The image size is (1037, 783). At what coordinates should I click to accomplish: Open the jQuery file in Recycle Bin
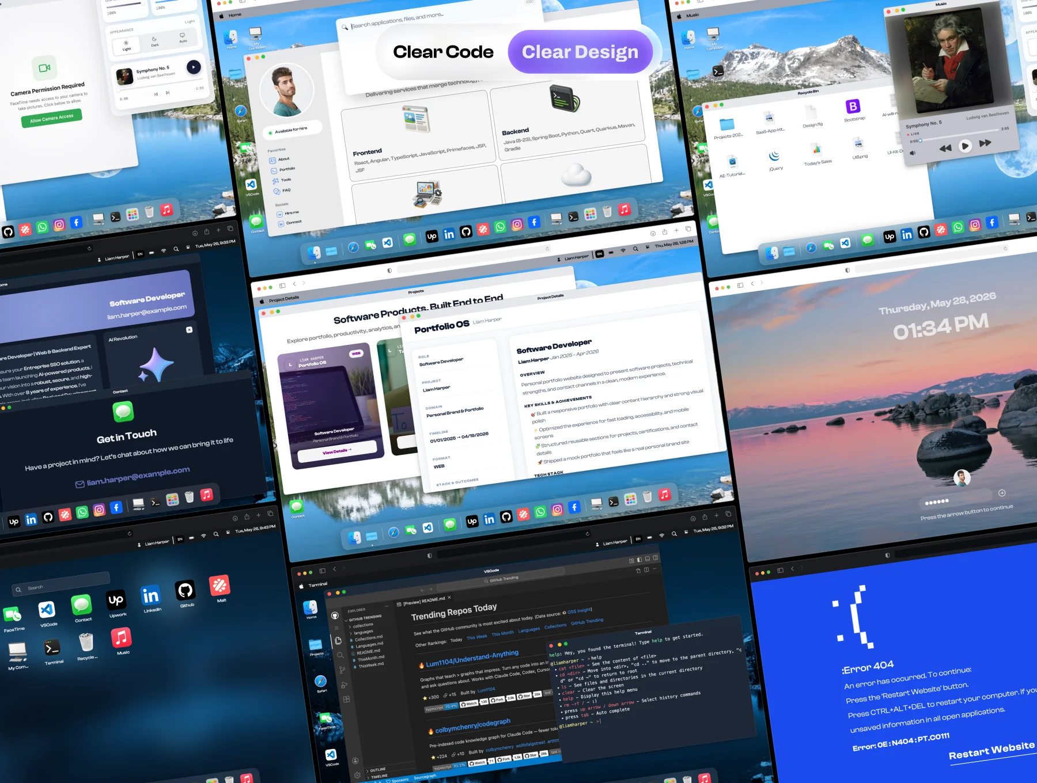pyautogui.click(x=774, y=155)
